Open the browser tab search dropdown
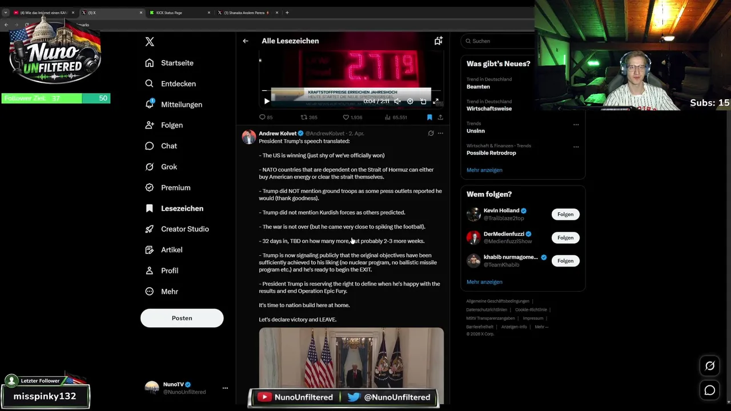 5,13
